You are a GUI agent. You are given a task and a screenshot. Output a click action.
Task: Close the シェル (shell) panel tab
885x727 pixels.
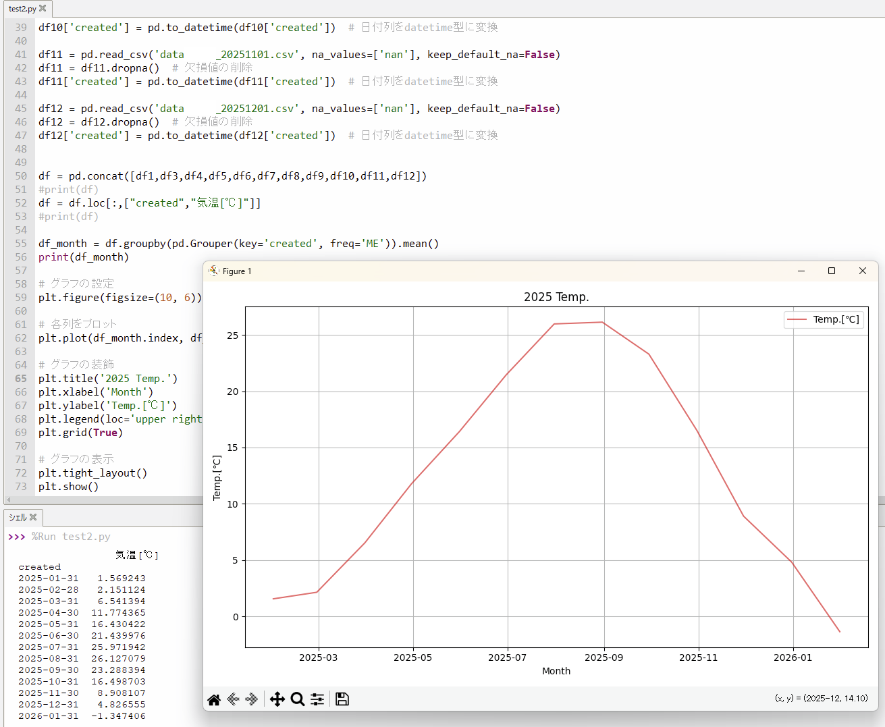[x=33, y=517]
